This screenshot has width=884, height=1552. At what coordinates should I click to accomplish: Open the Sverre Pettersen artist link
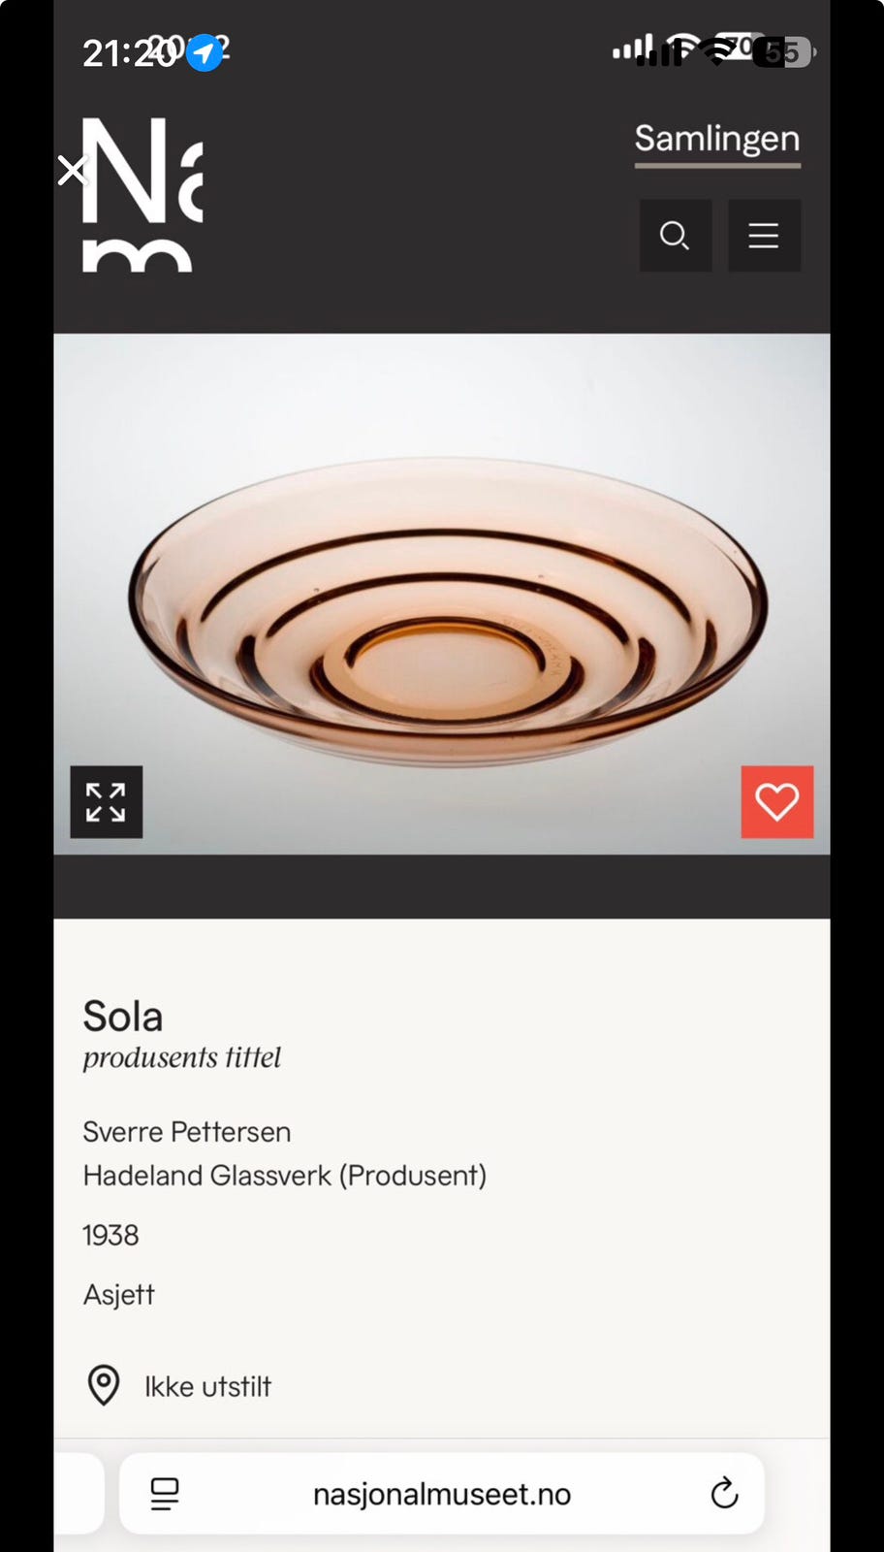coord(187,1132)
